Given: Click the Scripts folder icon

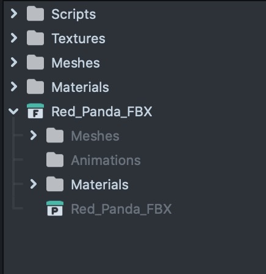Looking at the screenshot, I should pyautogui.click(x=35, y=13).
